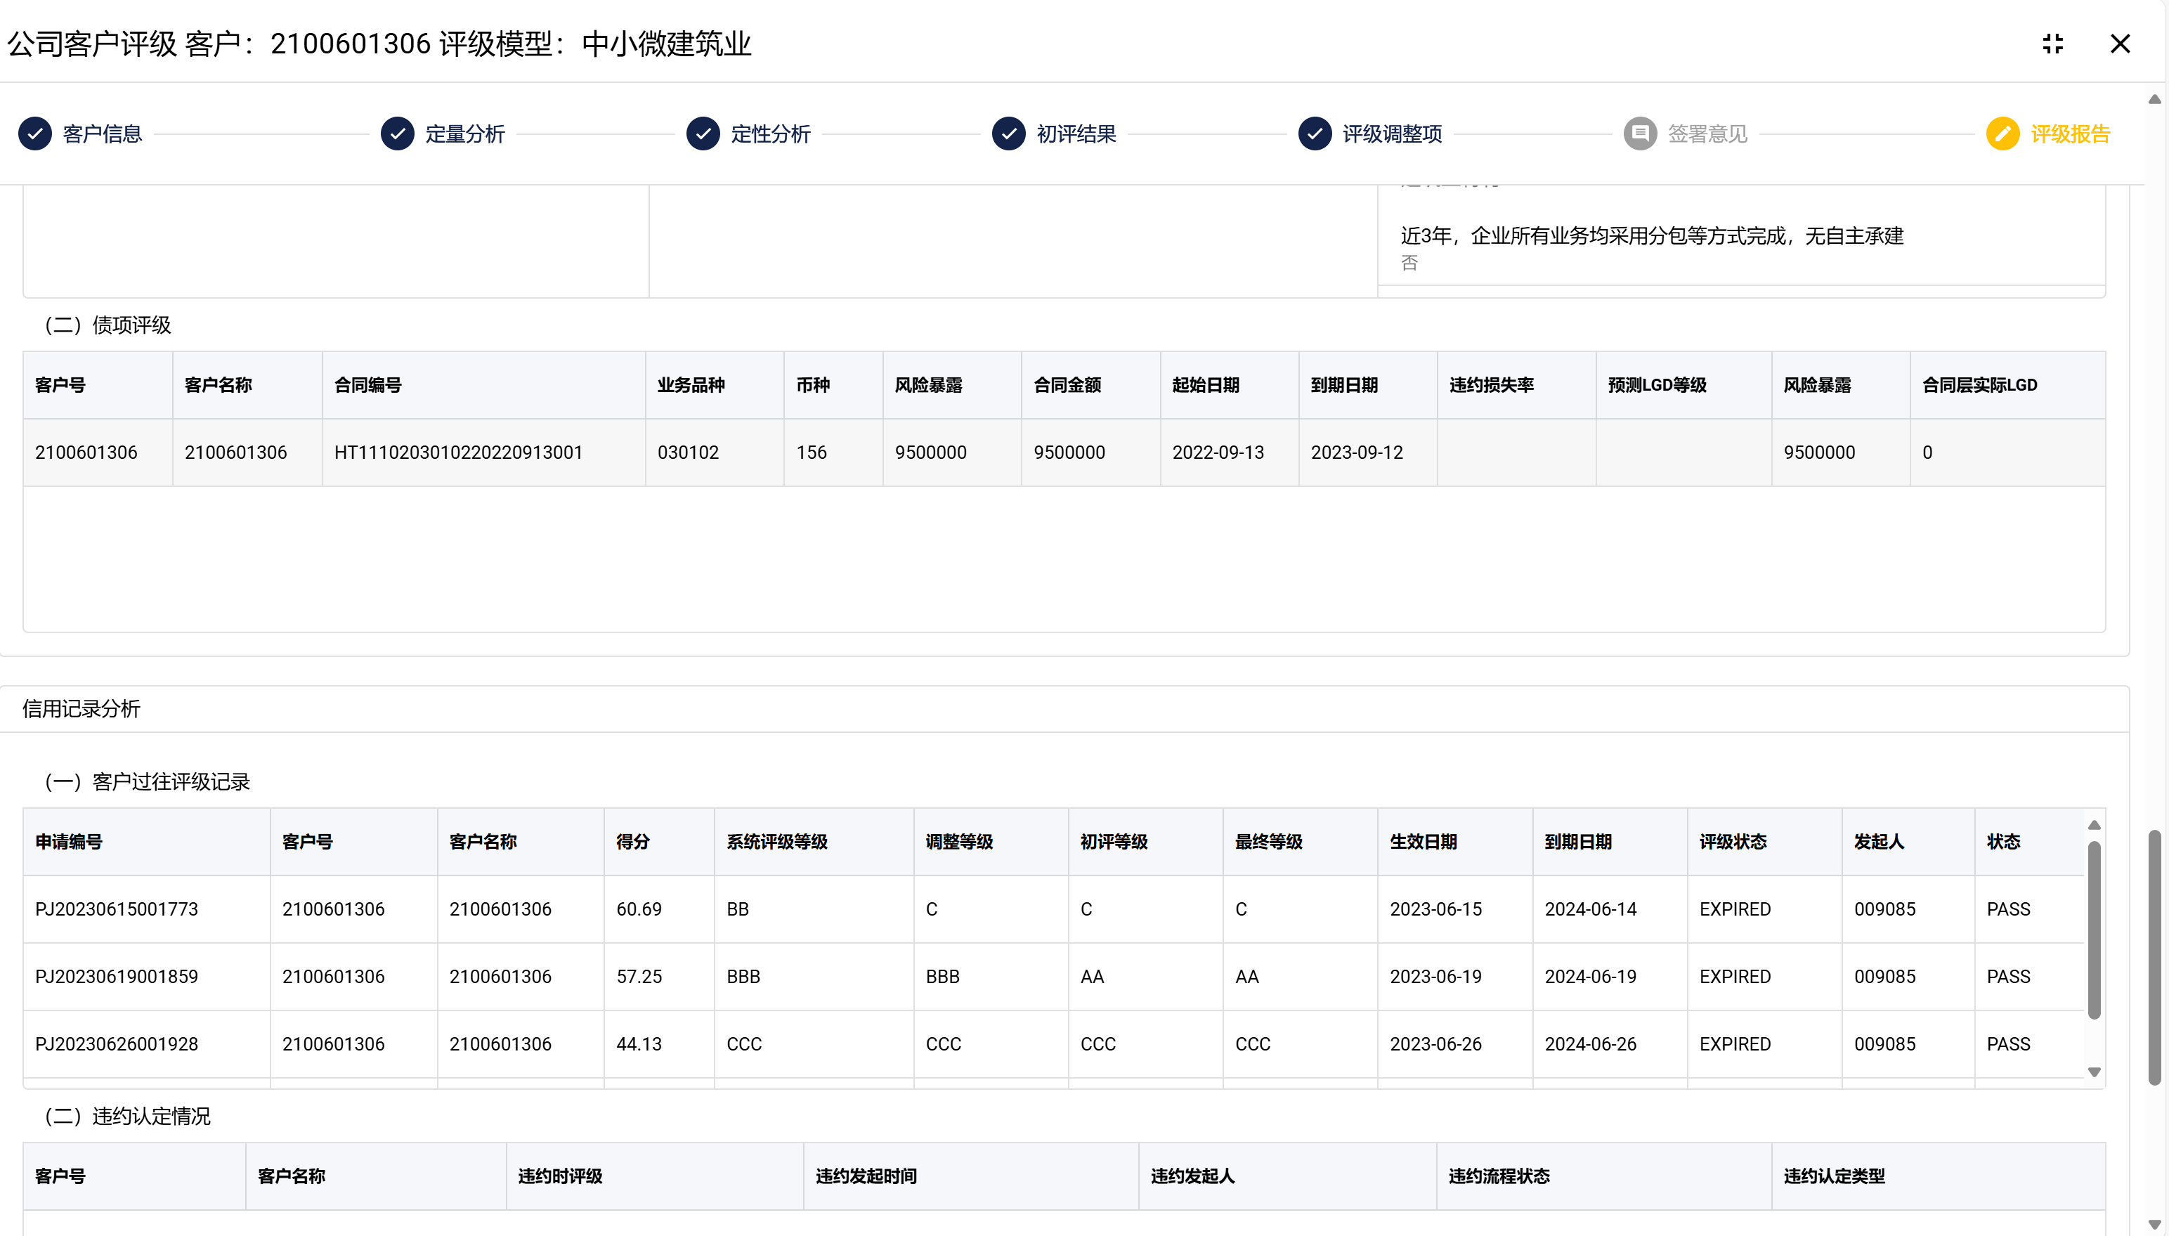Close the 公司客户评级 dialog

(2120, 44)
